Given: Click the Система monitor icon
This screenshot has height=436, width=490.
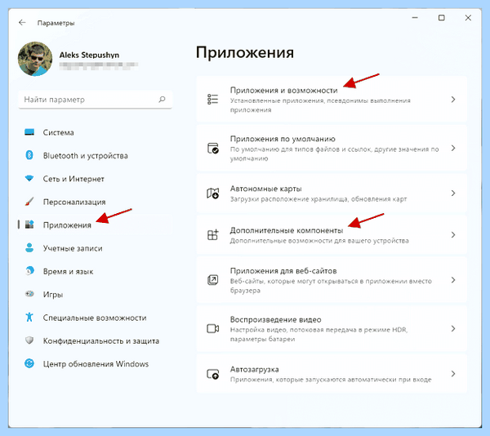Looking at the screenshot, I should [x=29, y=132].
